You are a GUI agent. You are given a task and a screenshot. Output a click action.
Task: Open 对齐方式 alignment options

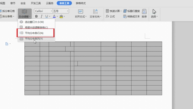[81, 14]
